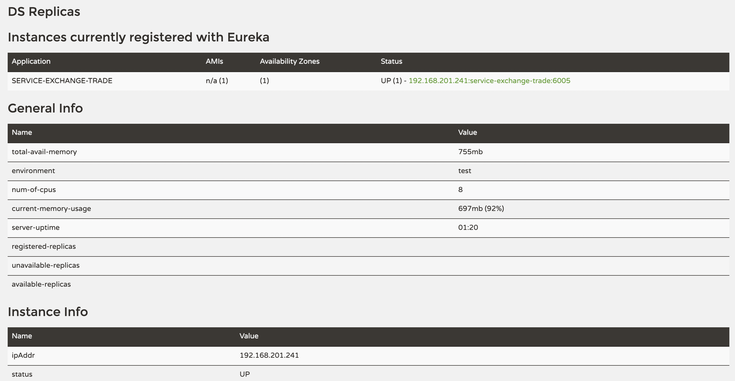This screenshot has height=381, width=735.
Task: Click the 192.168.201.241 ipAddr value
Action: 269,355
